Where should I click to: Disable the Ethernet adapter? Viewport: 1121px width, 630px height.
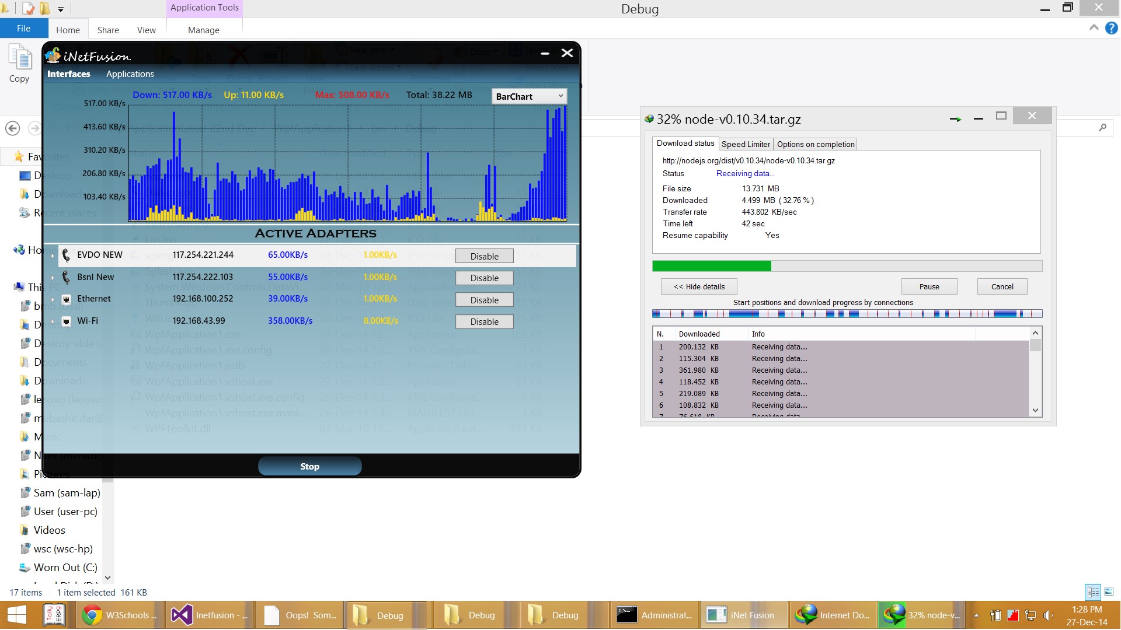coord(484,300)
